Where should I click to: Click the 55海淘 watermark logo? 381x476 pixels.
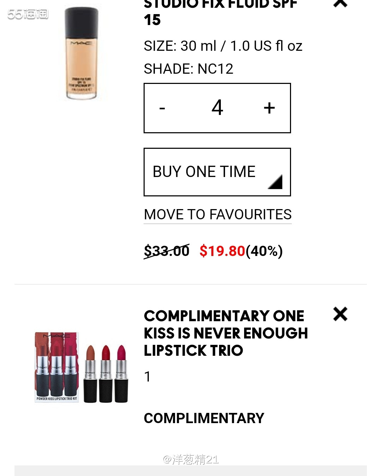pos(28,14)
